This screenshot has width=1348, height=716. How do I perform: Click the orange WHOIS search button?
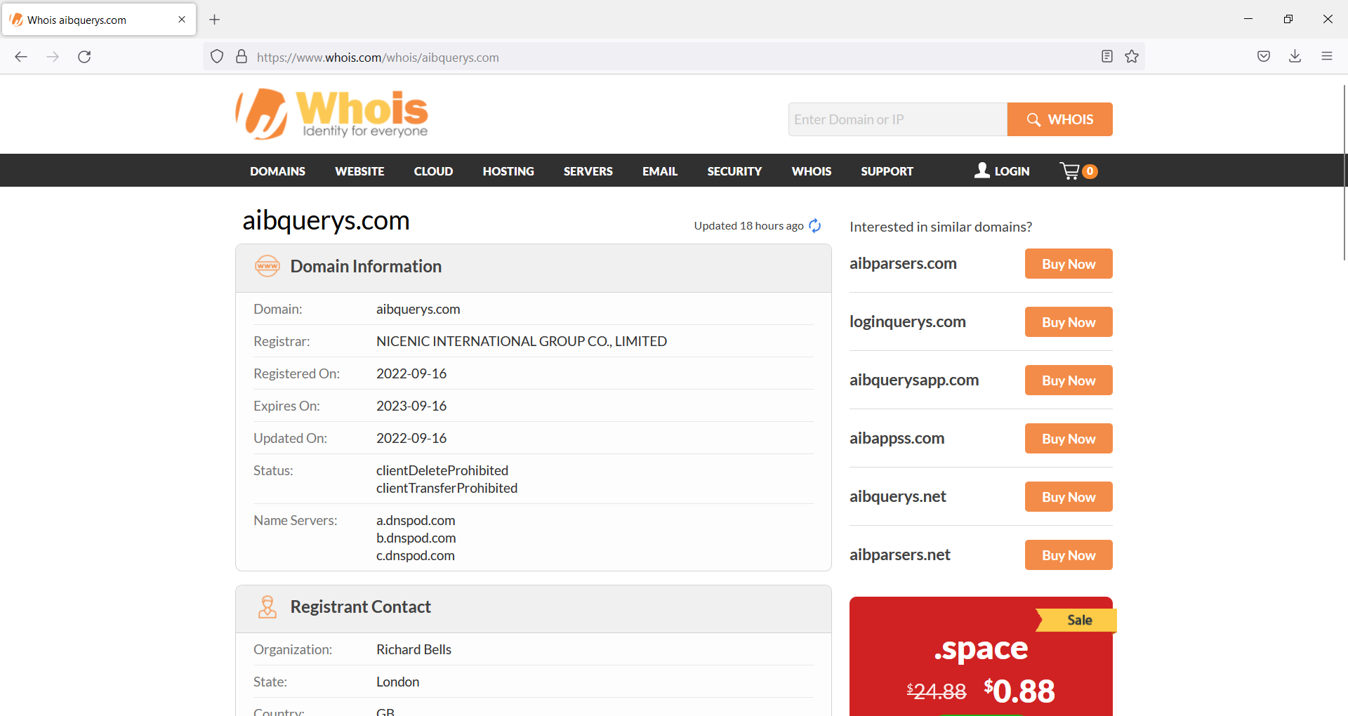coord(1060,119)
